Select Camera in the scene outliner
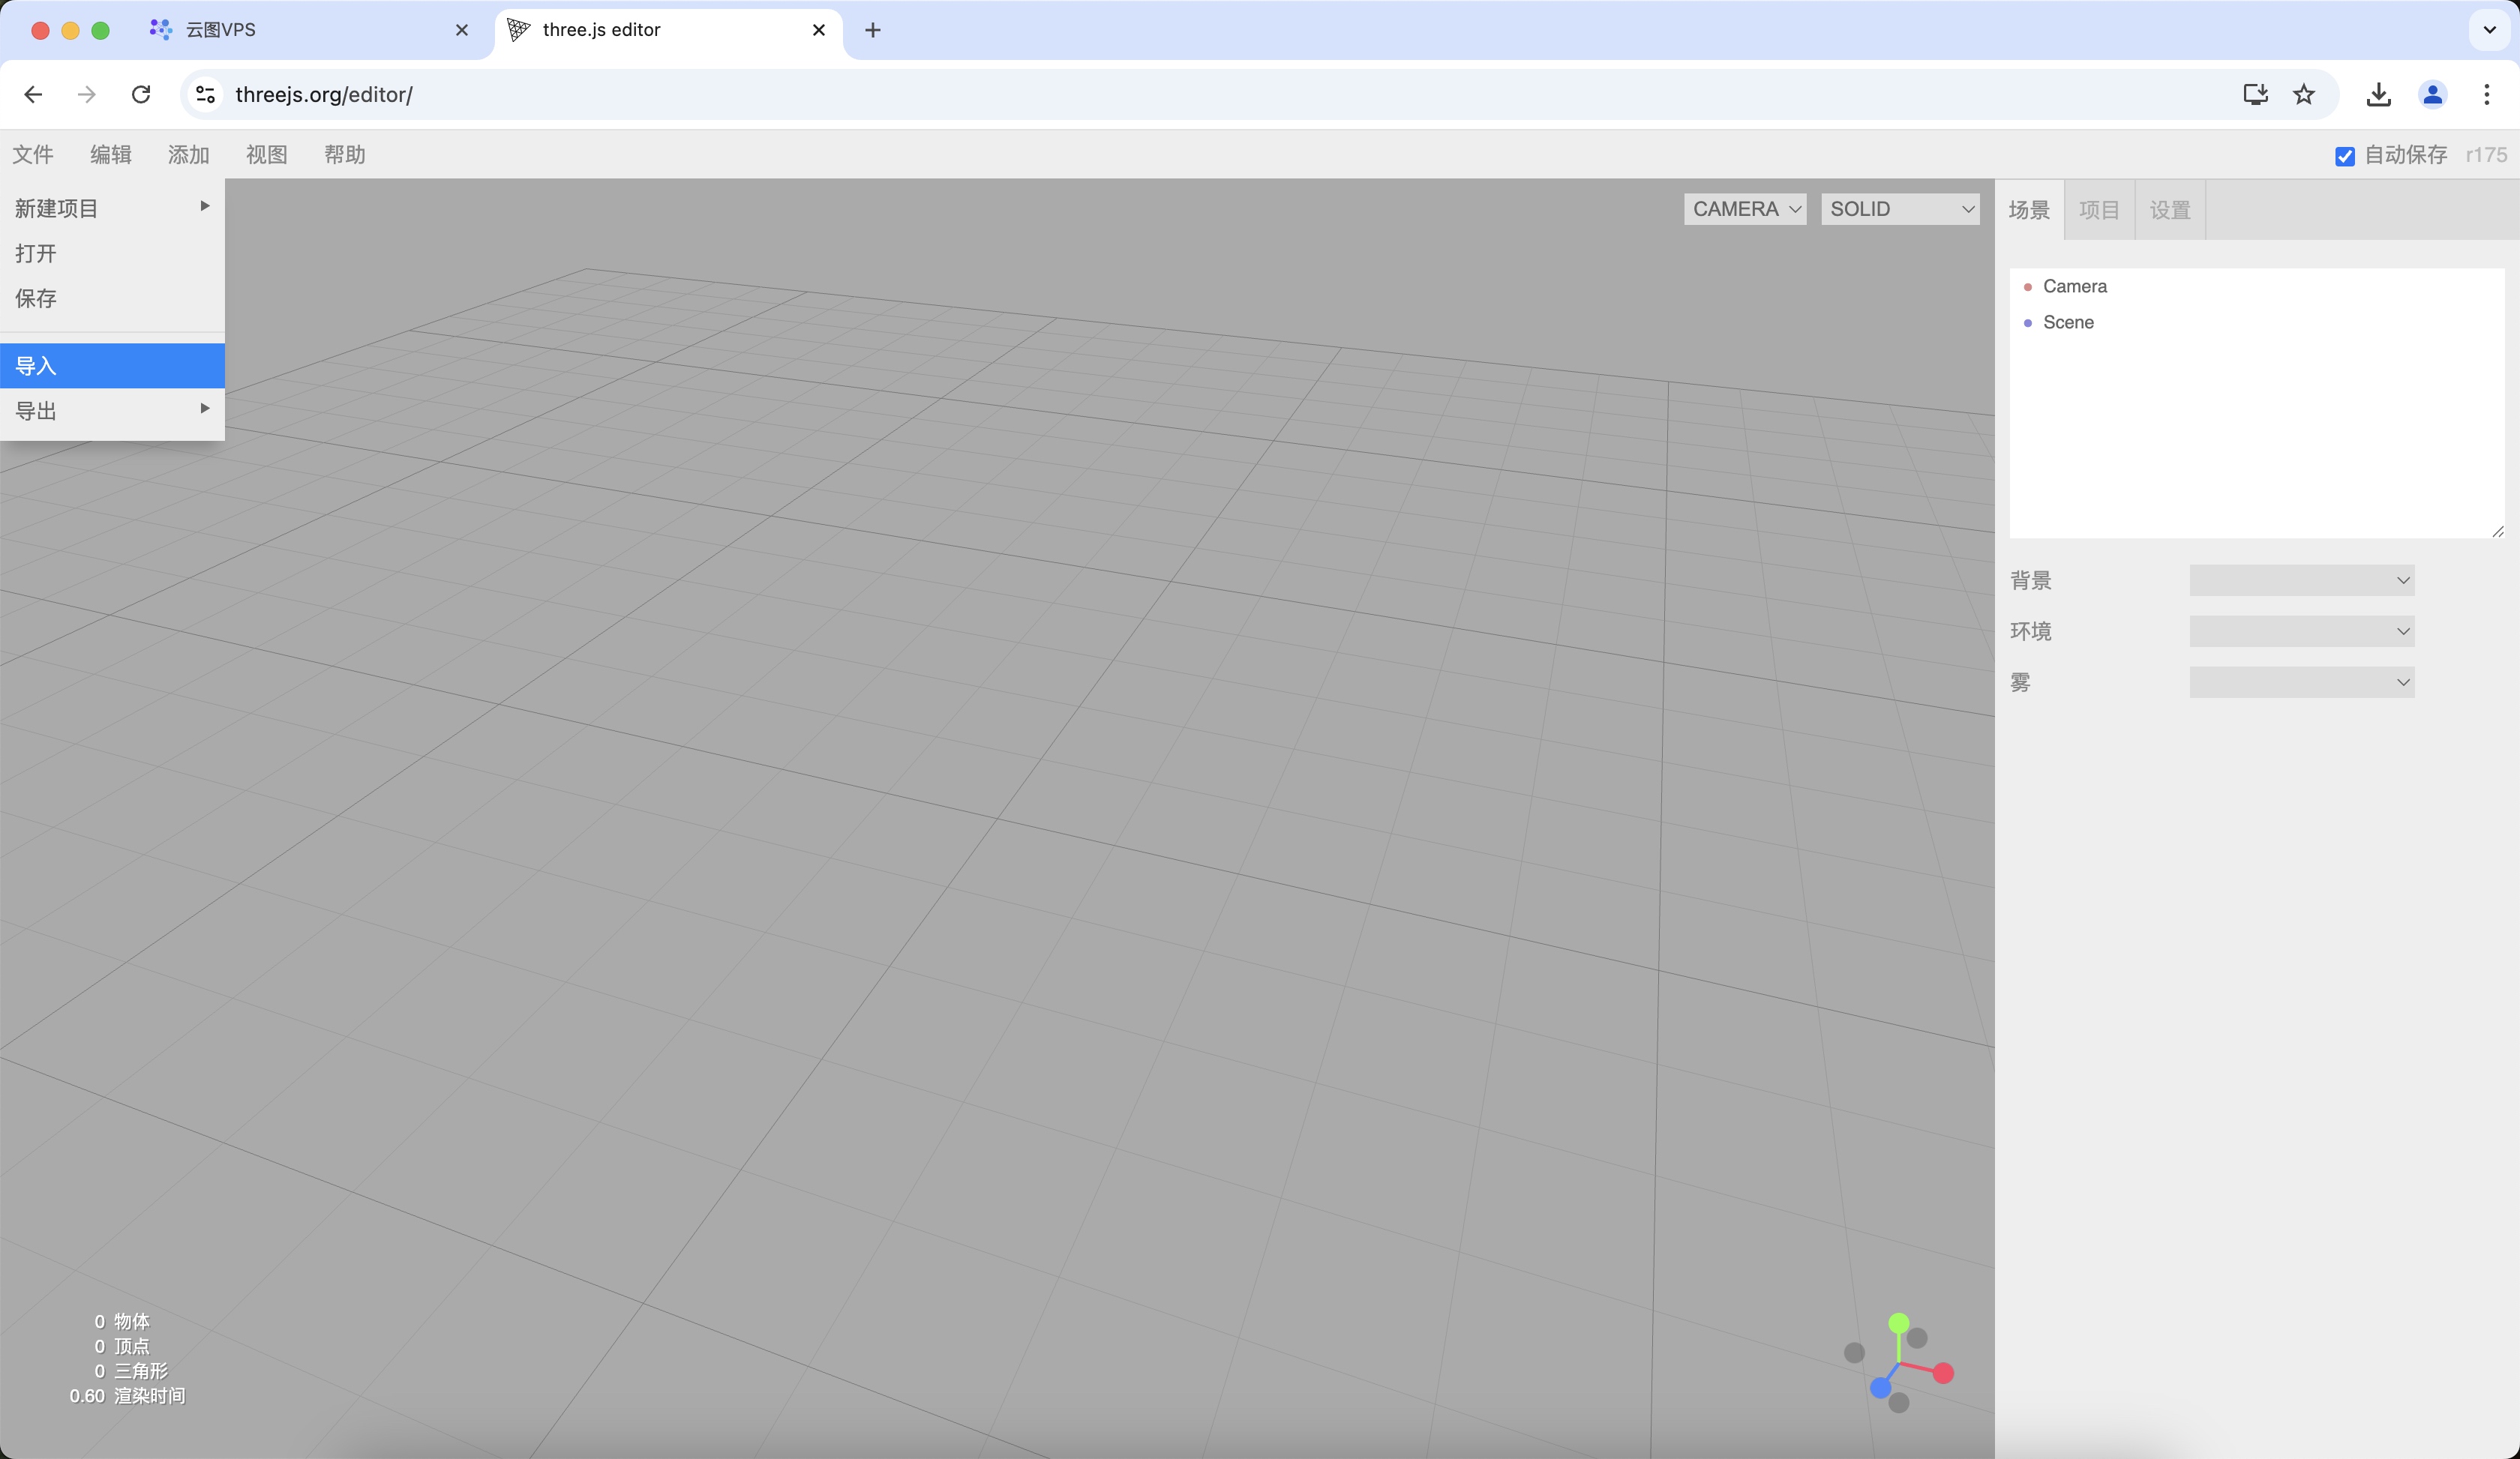This screenshot has width=2520, height=1459. (x=2256, y=287)
